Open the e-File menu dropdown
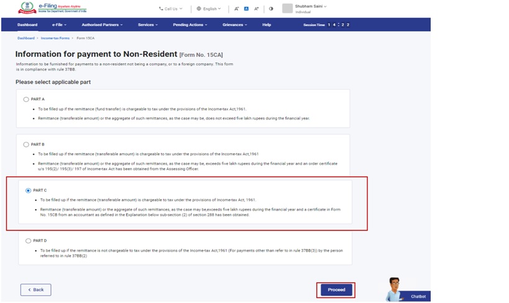 pos(59,25)
